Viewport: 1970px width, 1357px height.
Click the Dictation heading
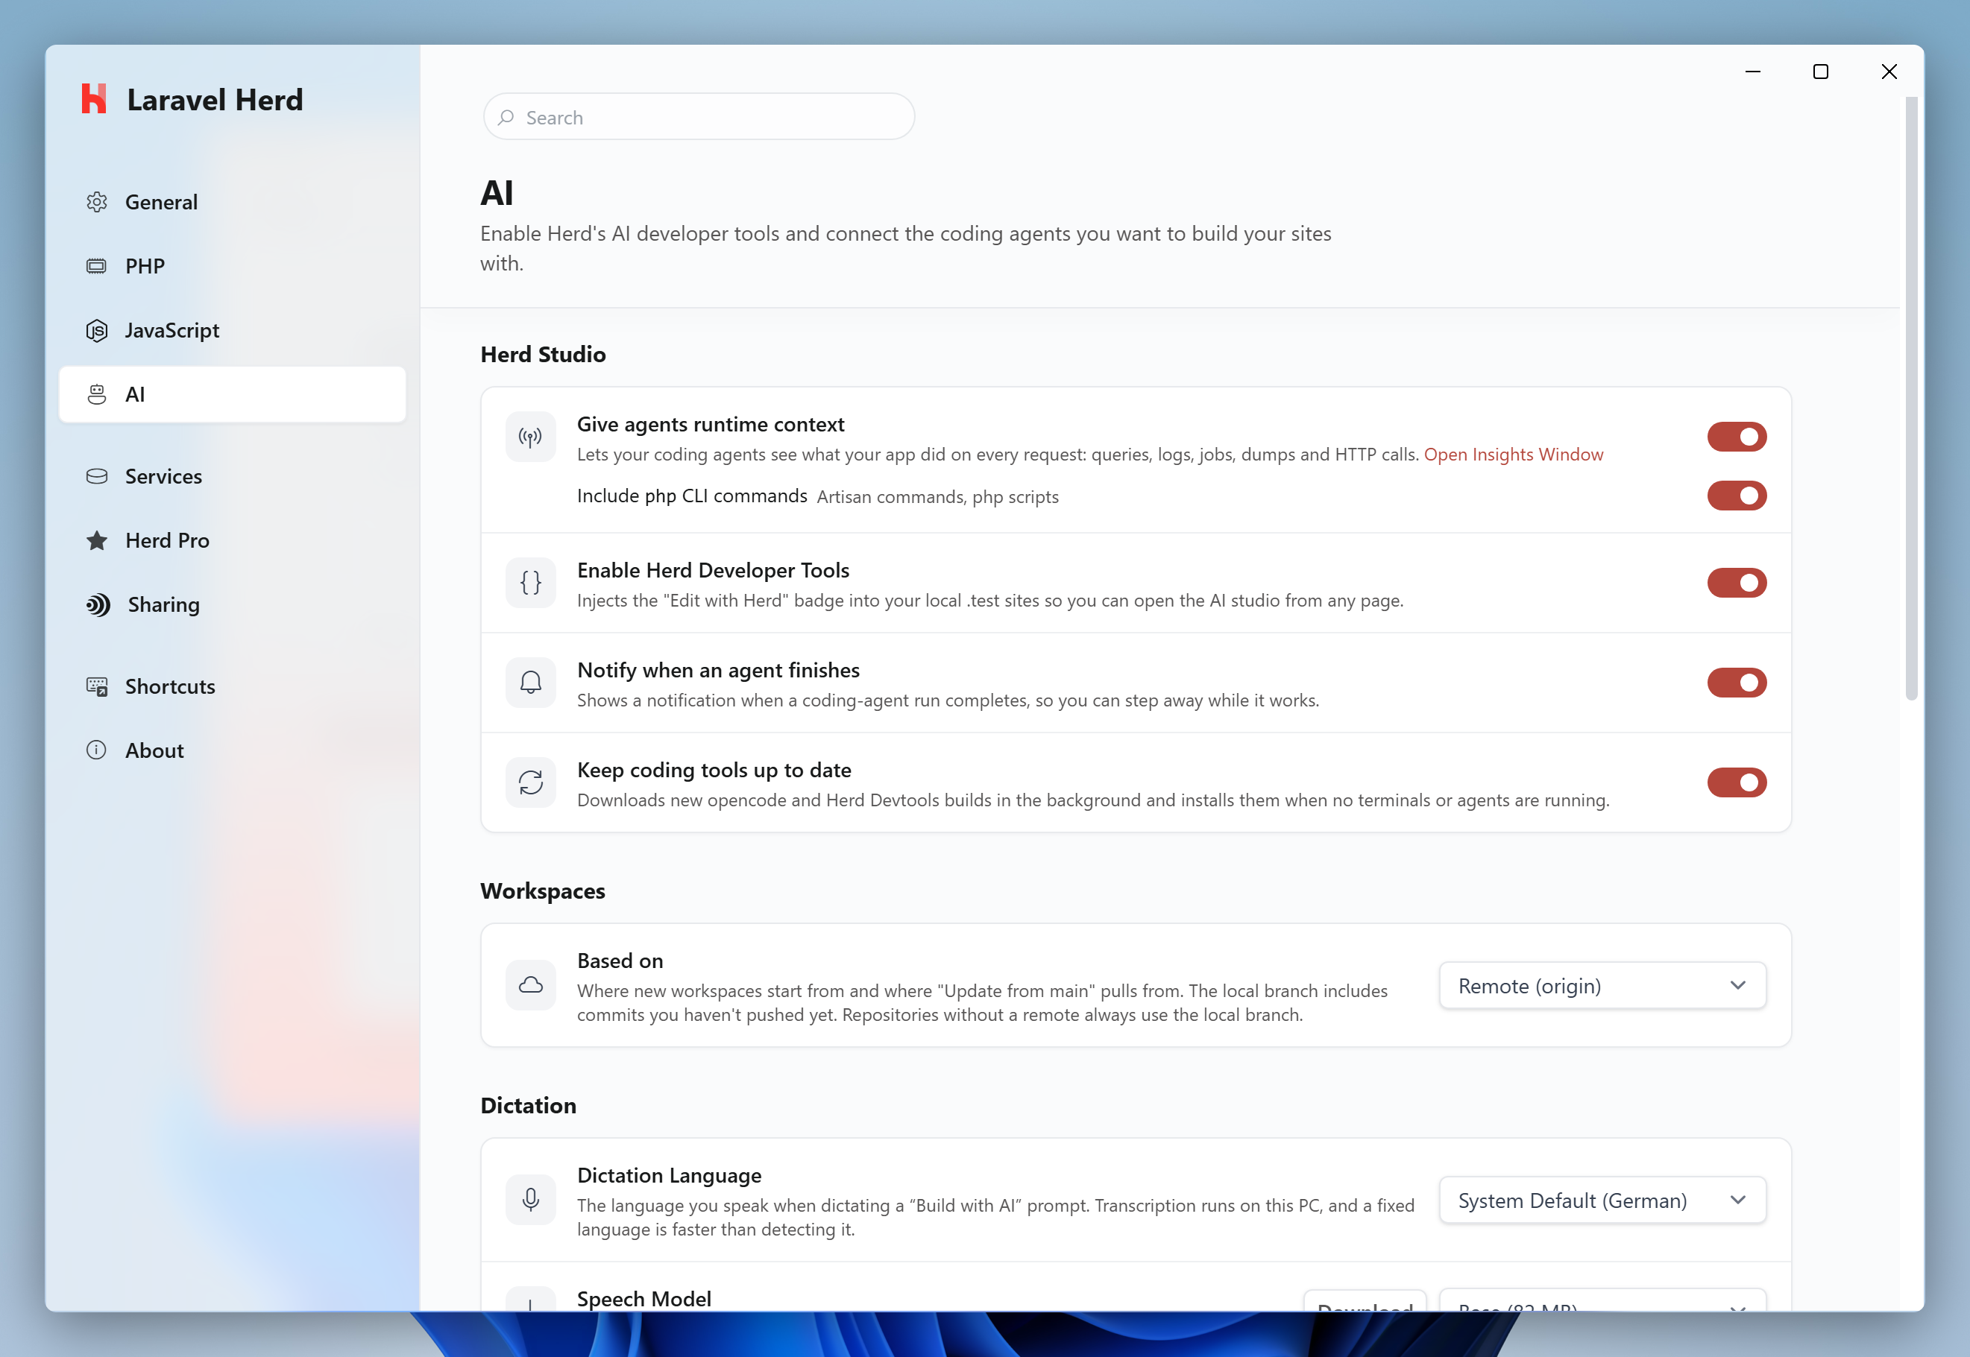tap(528, 1105)
